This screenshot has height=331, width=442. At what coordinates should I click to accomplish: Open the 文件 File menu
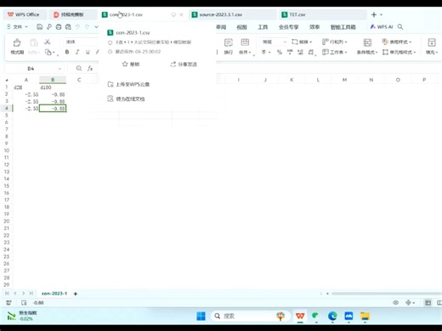[x=17, y=27]
